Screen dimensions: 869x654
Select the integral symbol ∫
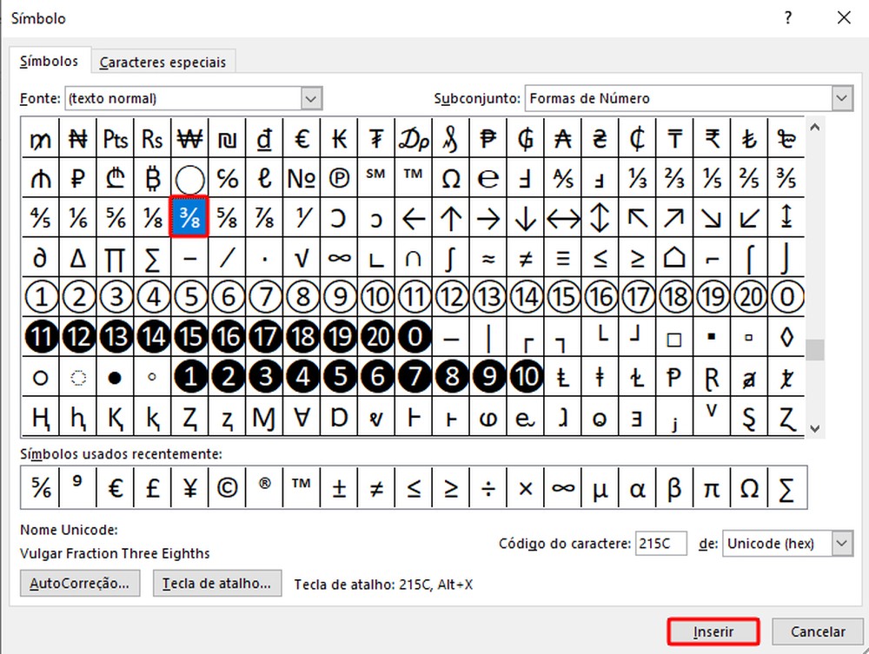[451, 257]
